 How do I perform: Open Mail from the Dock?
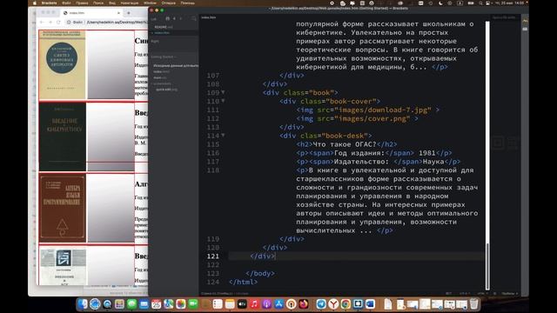tap(144, 303)
